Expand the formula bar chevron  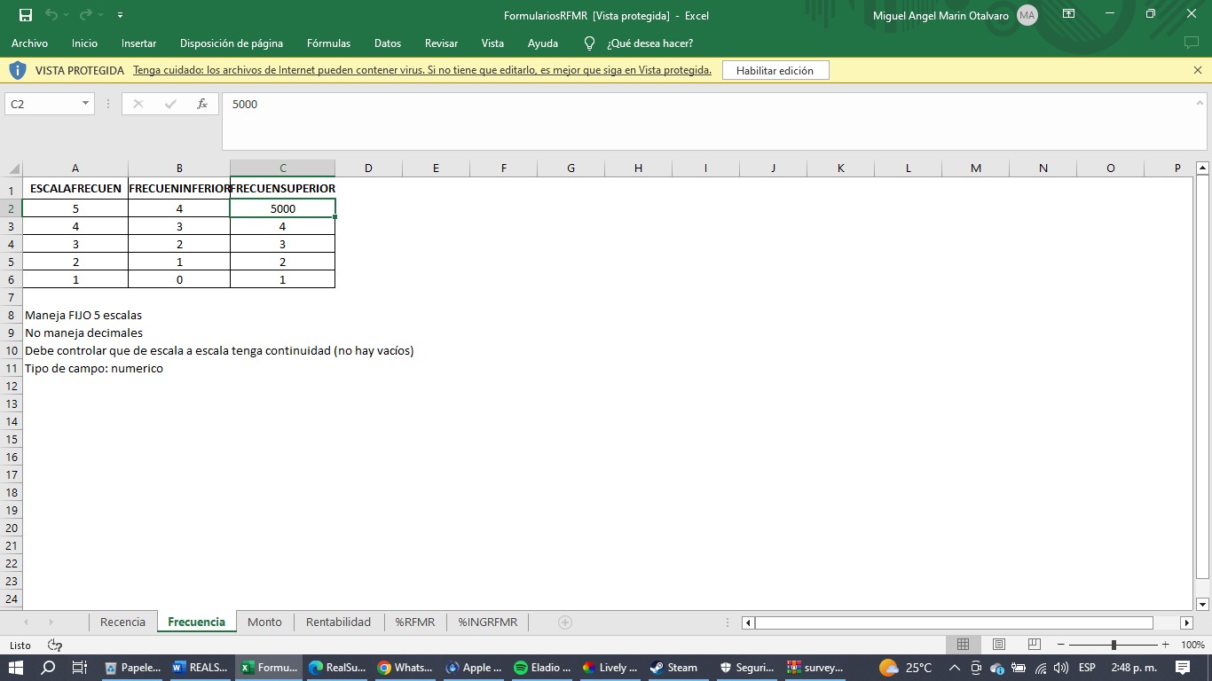(x=1200, y=103)
